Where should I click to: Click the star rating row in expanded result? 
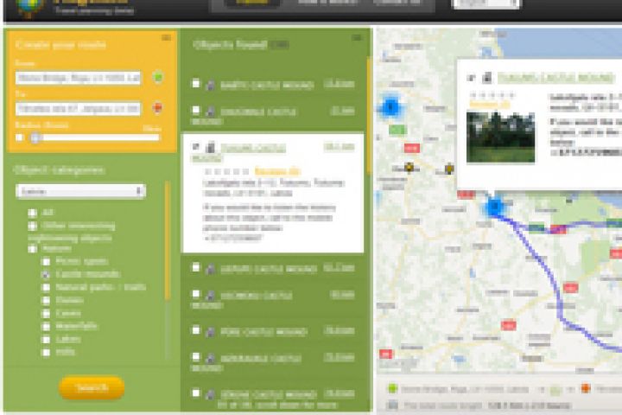point(226,171)
